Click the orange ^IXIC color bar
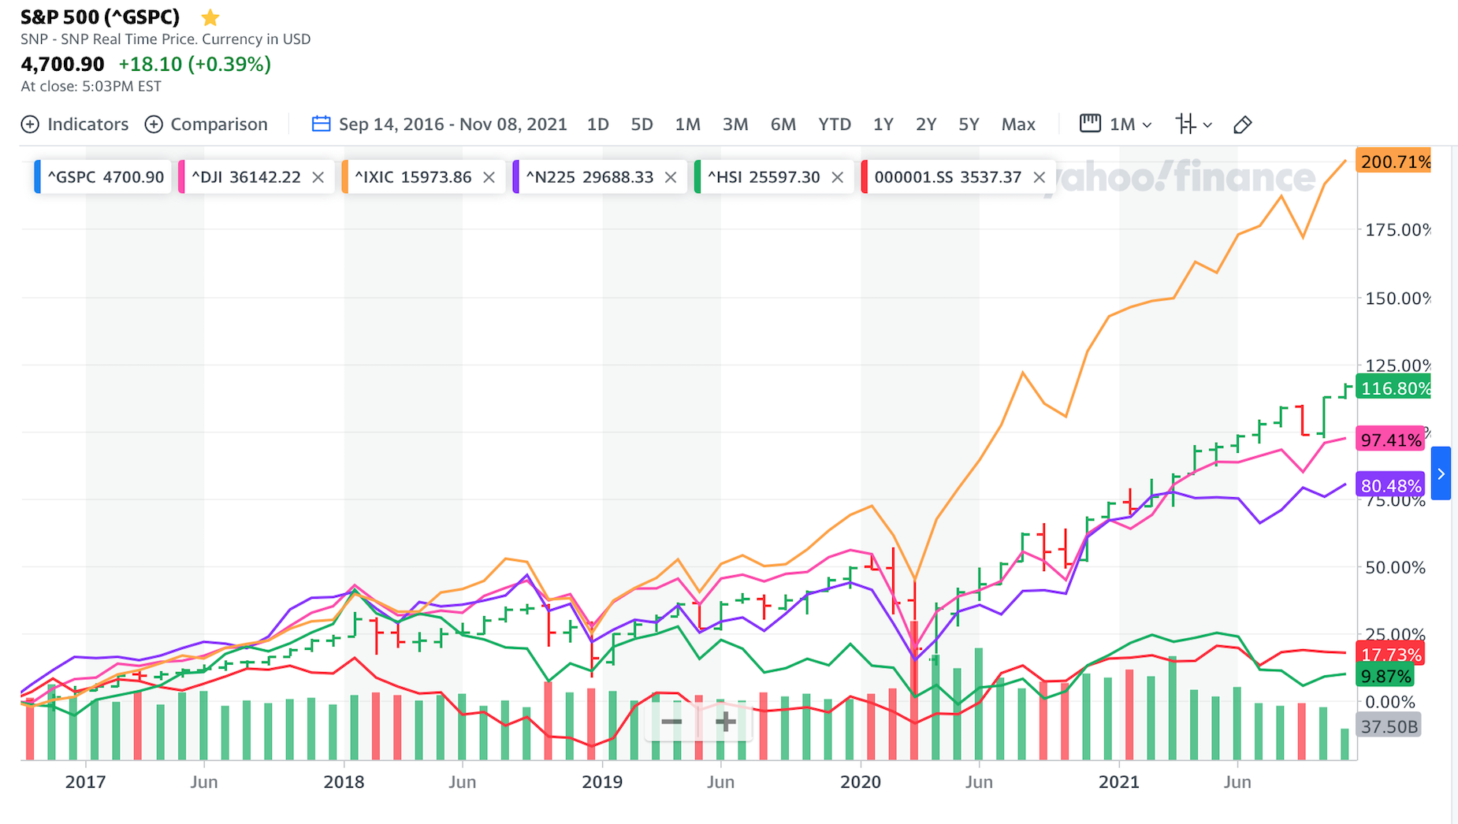 [x=345, y=177]
